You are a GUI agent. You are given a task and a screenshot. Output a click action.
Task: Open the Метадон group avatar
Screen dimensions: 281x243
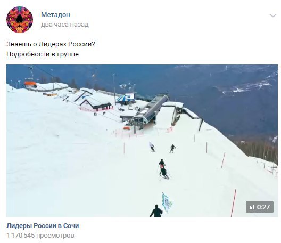(x=20, y=20)
